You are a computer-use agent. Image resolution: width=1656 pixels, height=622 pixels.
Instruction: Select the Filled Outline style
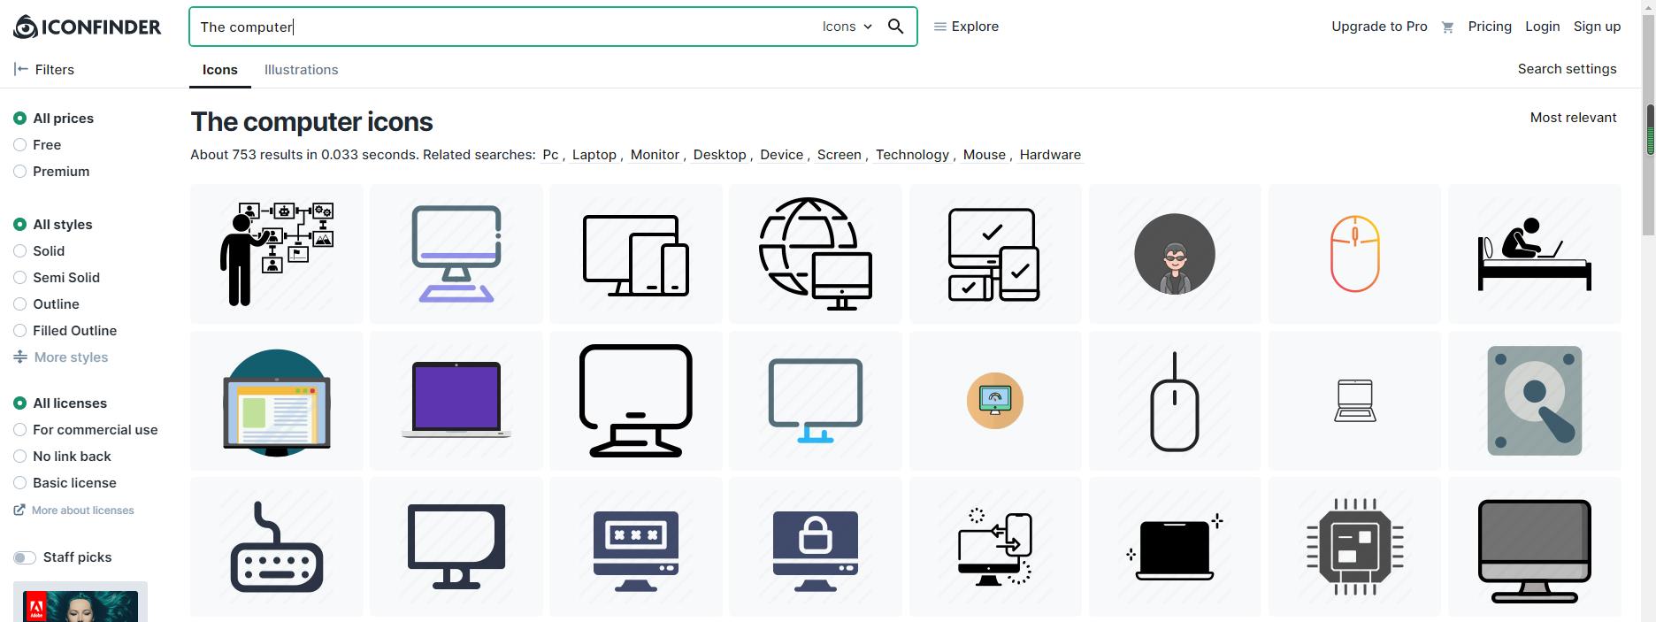click(x=19, y=331)
